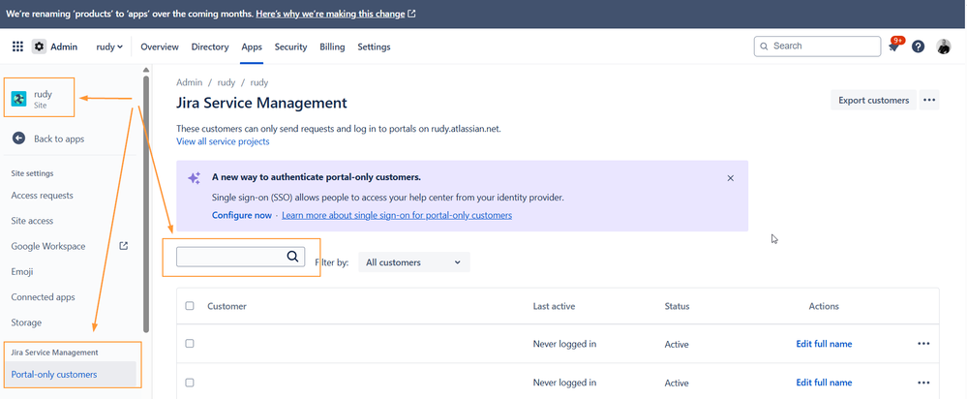The width and height of the screenshot is (967, 399).
Task: Expand the rudy organization dropdown
Action: (x=109, y=46)
